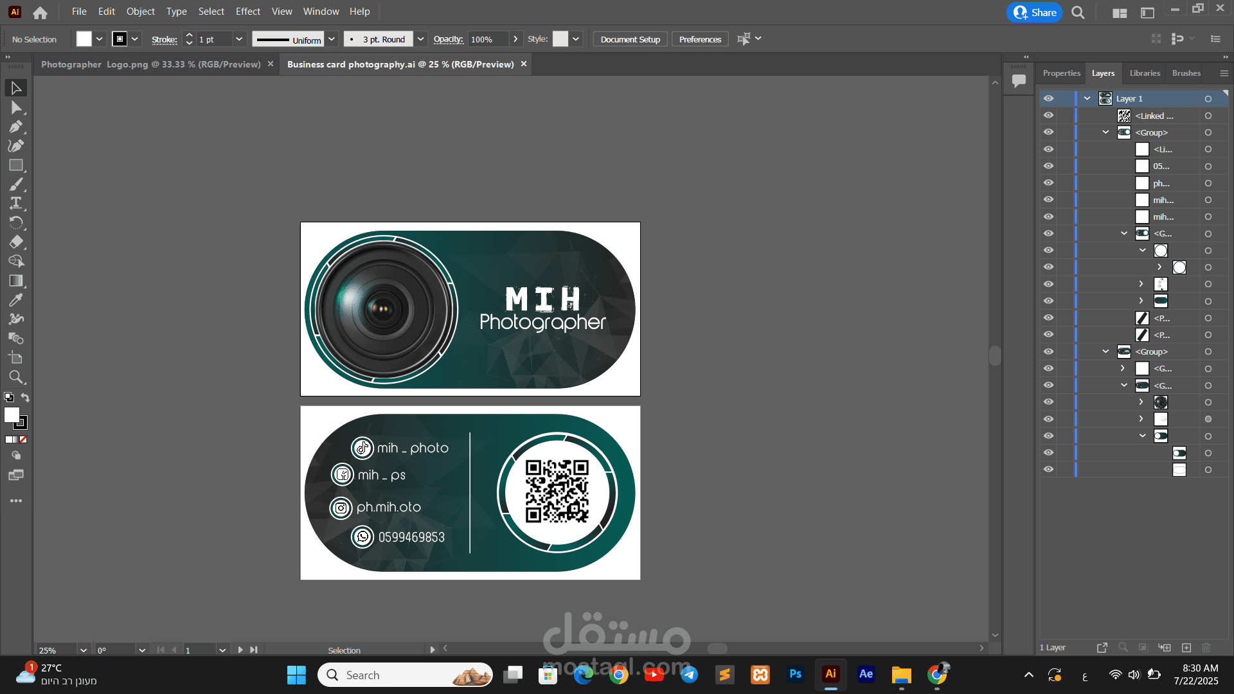The image size is (1234, 694).
Task: Select the Curvature tool
Action: (16, 146)
